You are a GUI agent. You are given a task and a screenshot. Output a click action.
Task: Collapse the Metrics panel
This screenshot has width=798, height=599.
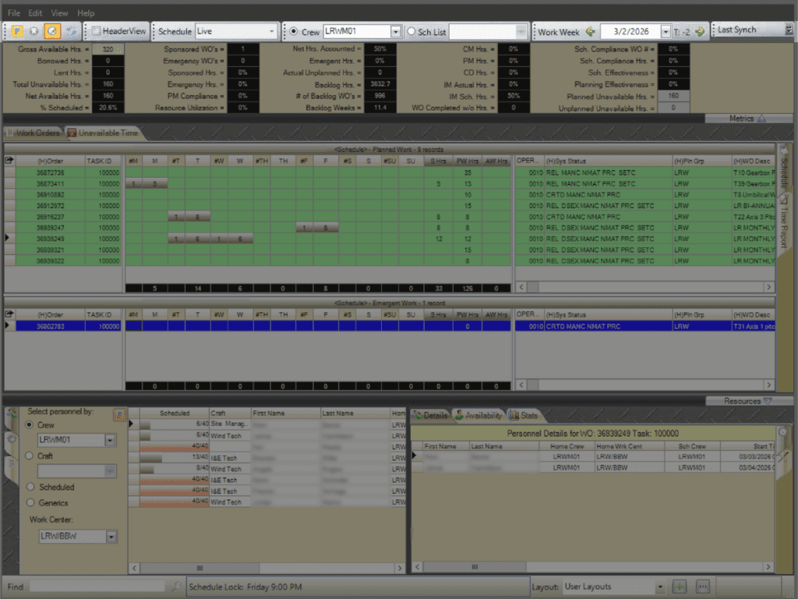761,119
